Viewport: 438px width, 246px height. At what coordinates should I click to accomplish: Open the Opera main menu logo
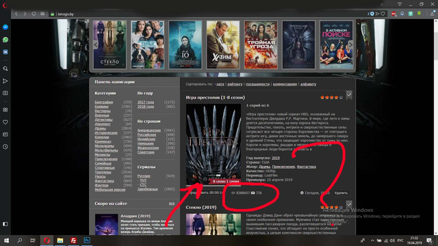(5, 5)
